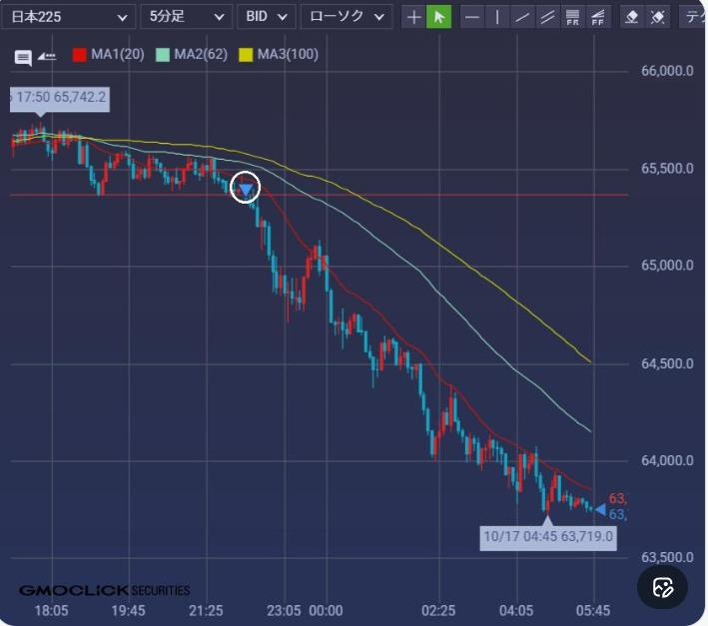Click the 23:05 time axis label
The height and width of the screenshot is (626, 708).
point(284,611)
